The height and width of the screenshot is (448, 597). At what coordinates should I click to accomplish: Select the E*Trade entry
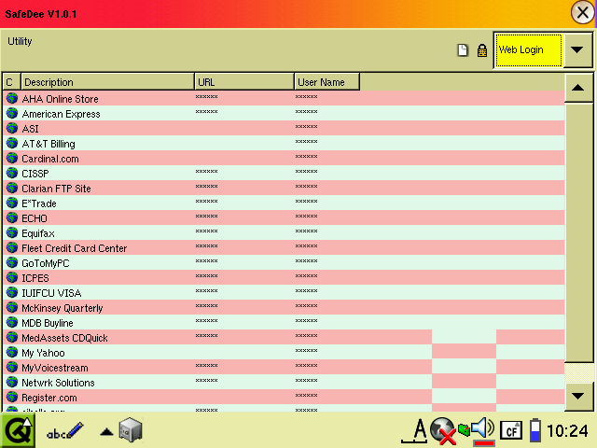point(284,203)
